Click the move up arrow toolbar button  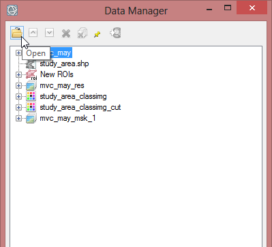point(33,33)
